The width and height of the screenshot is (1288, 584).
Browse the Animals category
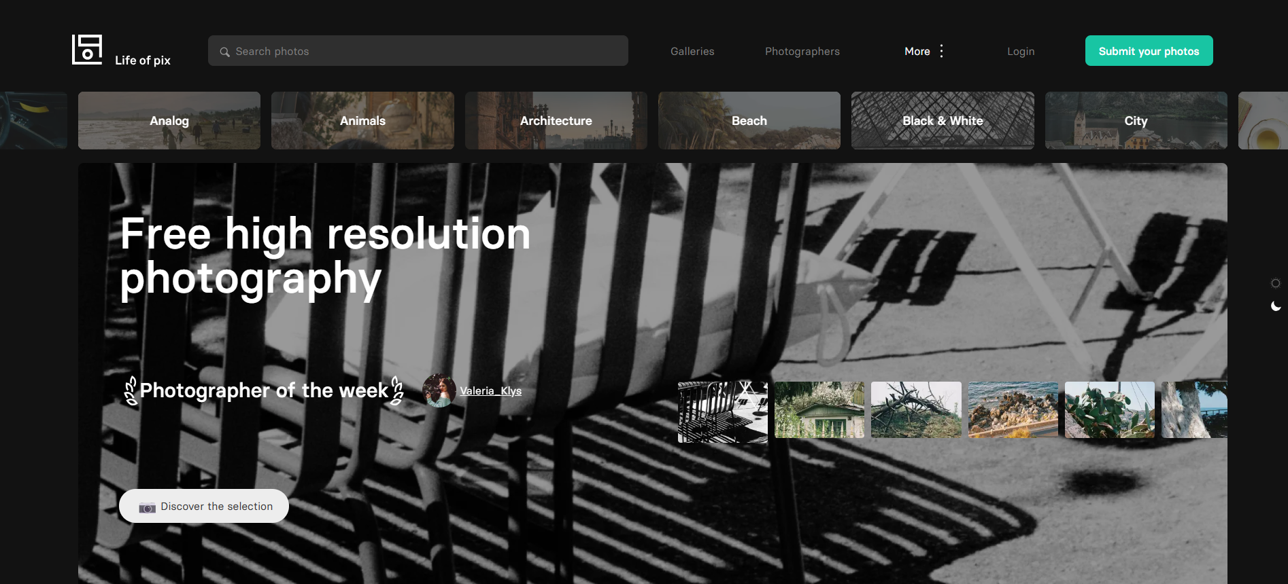(362, 120)
